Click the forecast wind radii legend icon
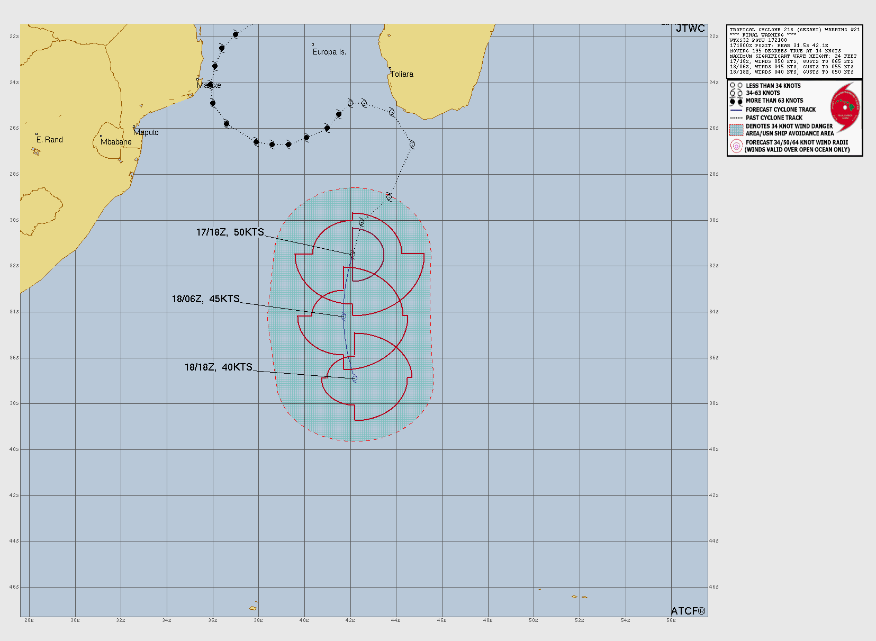This screenshot has height=641, width=876. click(736, 146)
